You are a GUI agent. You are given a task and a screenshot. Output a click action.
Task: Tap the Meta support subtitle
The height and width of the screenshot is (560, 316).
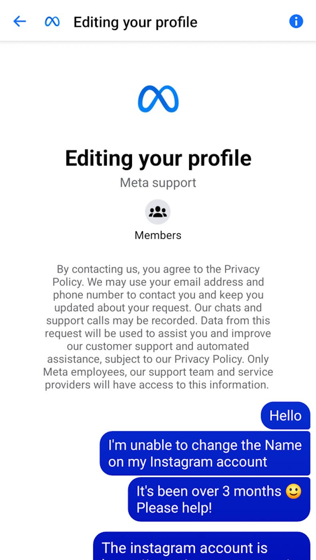click(x=158, y=183)
